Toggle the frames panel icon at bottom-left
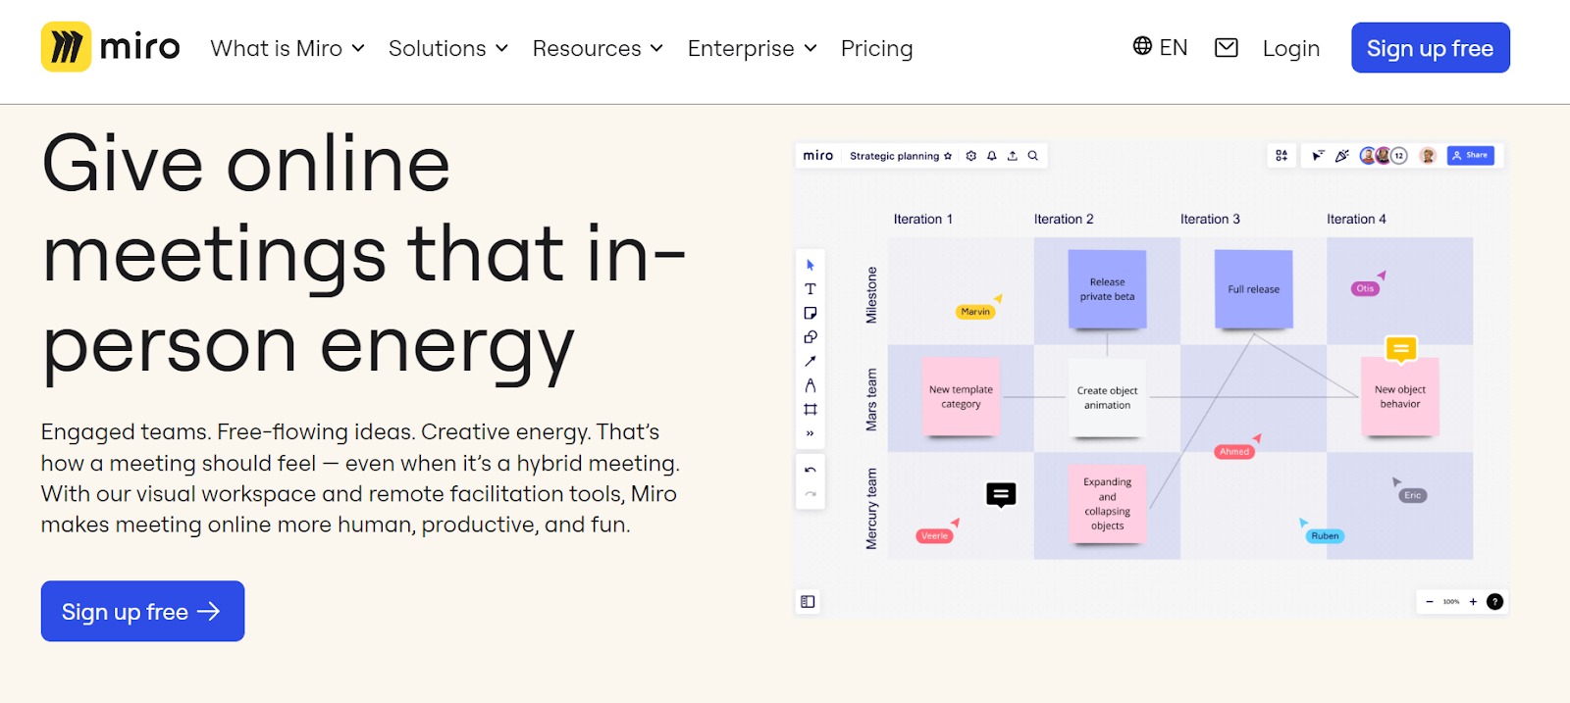This screenshot has width=1570, height=703. [808, 602]
